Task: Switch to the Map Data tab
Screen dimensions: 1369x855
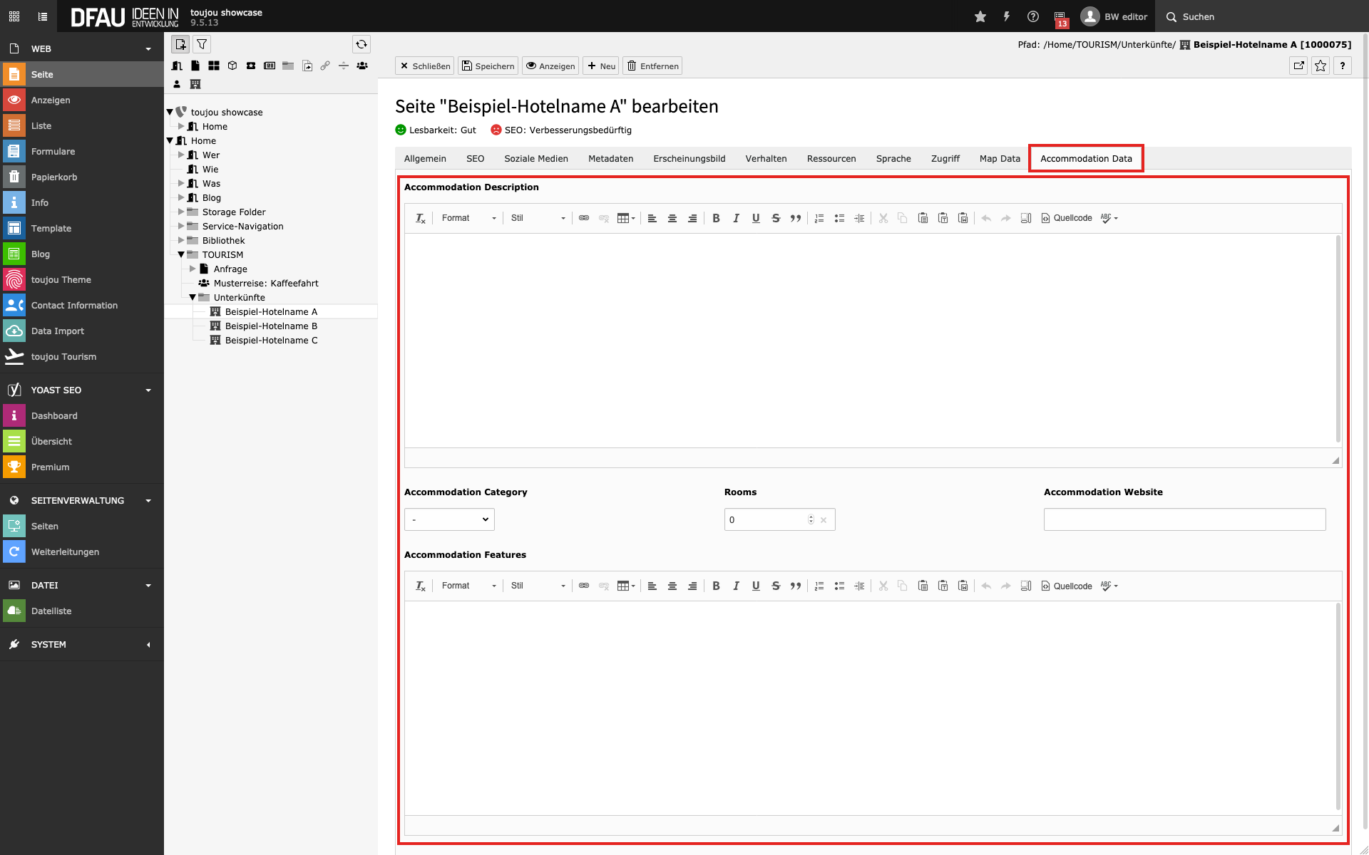Action: [1000, 158]
